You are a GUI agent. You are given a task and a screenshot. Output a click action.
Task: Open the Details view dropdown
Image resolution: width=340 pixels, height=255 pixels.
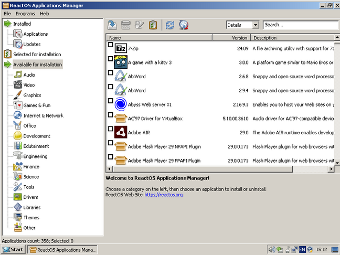pos(256,25)
